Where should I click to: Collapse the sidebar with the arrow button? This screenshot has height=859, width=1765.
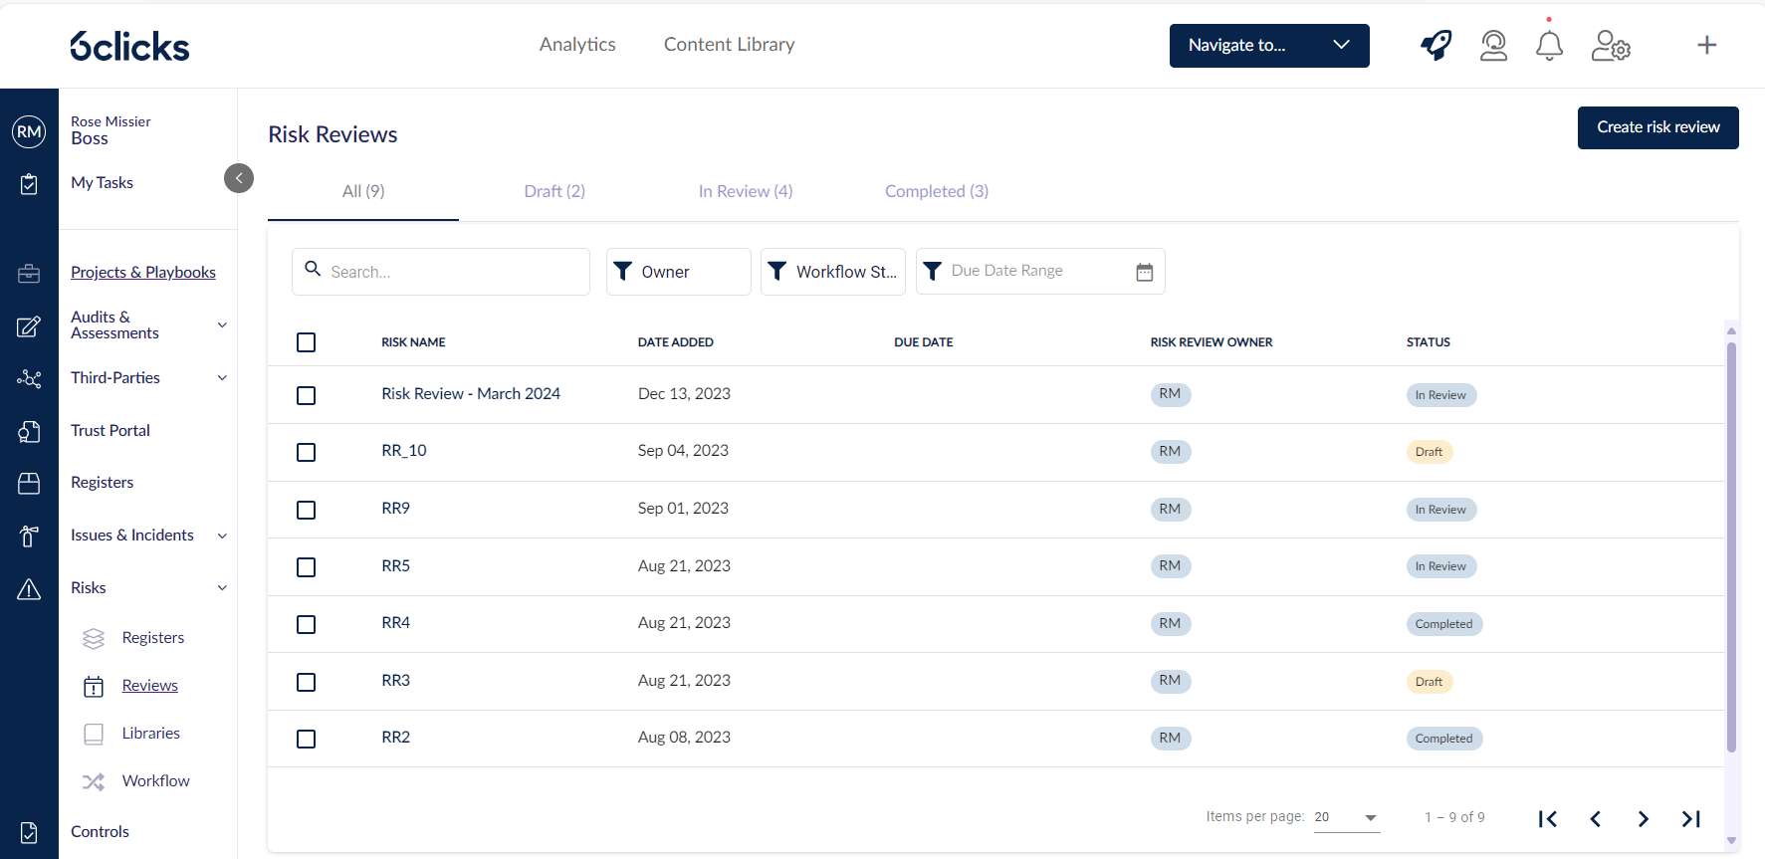tap(239, 178)
